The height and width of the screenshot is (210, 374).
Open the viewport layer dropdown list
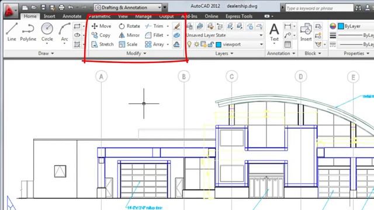(261, 44)
